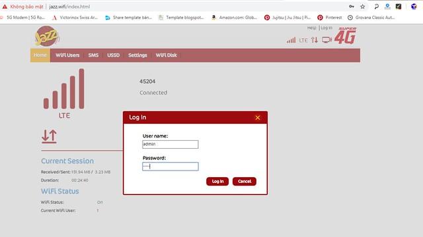This screenshot has height=237, width=423.
Task: Click the not-secure warning triangle icon
Action: pos(5,7)
